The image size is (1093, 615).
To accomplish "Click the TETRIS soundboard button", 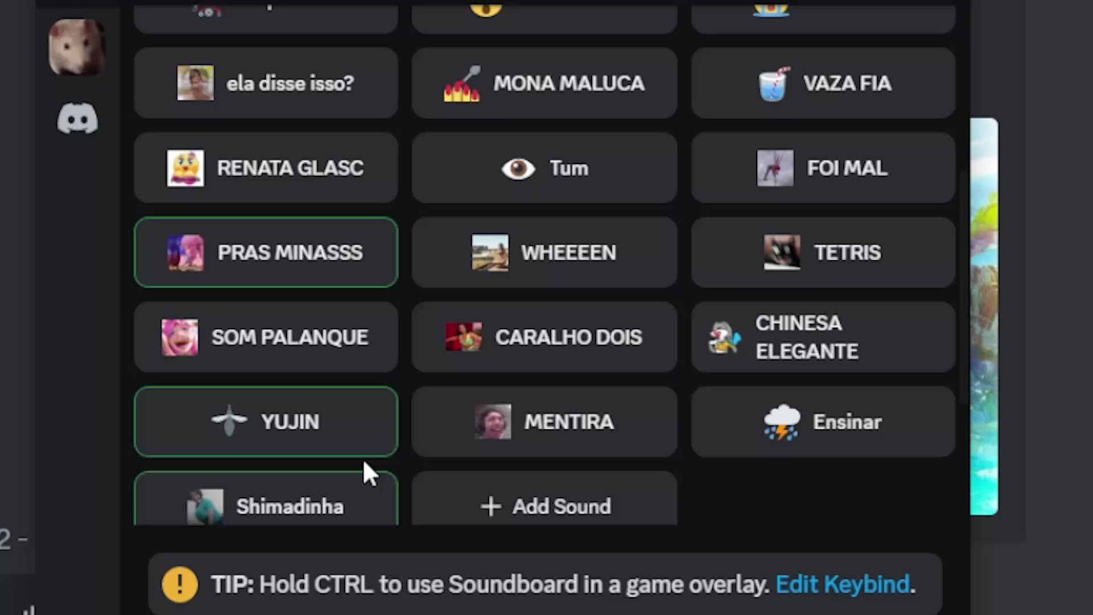I will (x=823, y=252).
